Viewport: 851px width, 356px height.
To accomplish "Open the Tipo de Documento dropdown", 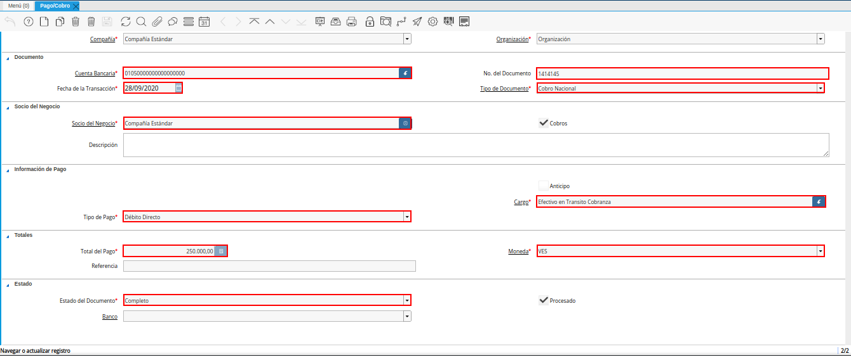I will (821, 88).
